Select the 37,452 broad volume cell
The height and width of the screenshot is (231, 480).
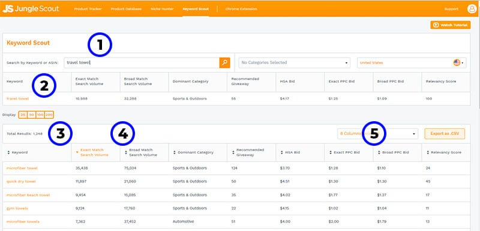(130, 221)
